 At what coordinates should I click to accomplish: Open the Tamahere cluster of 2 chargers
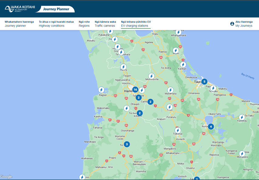[x=139, y=97]
